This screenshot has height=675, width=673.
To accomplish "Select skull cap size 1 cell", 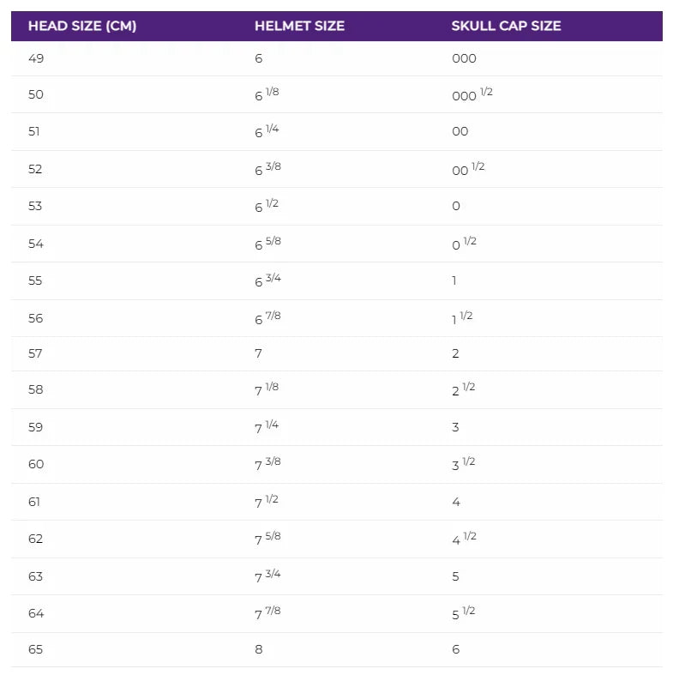I will pyautogui.click(x=454, y=280).
